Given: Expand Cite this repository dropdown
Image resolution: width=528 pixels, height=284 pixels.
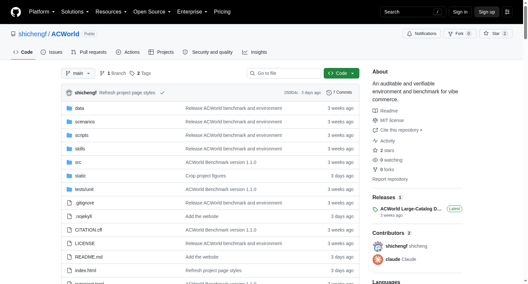Looking at the screenshot, I should coord(398,130).
